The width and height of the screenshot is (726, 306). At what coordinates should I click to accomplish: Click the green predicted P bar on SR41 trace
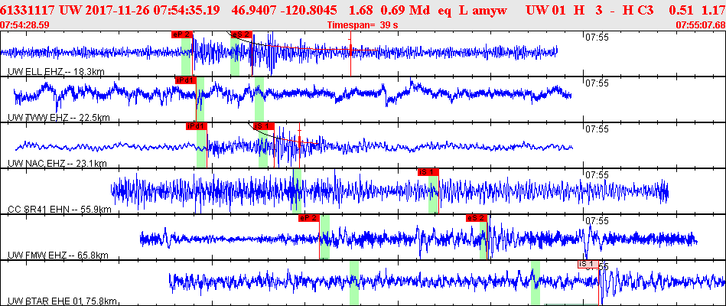298,190
